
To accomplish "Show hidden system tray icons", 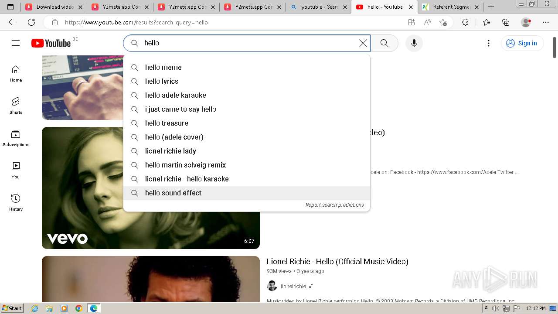I will coord(486,308).
